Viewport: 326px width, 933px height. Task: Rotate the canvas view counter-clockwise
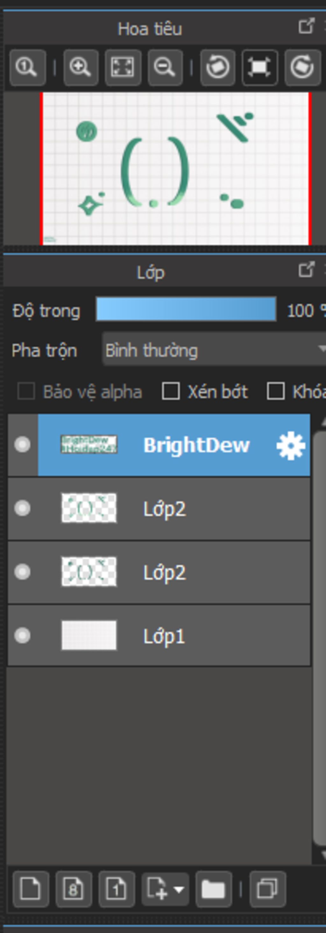(x=218, y=68)
